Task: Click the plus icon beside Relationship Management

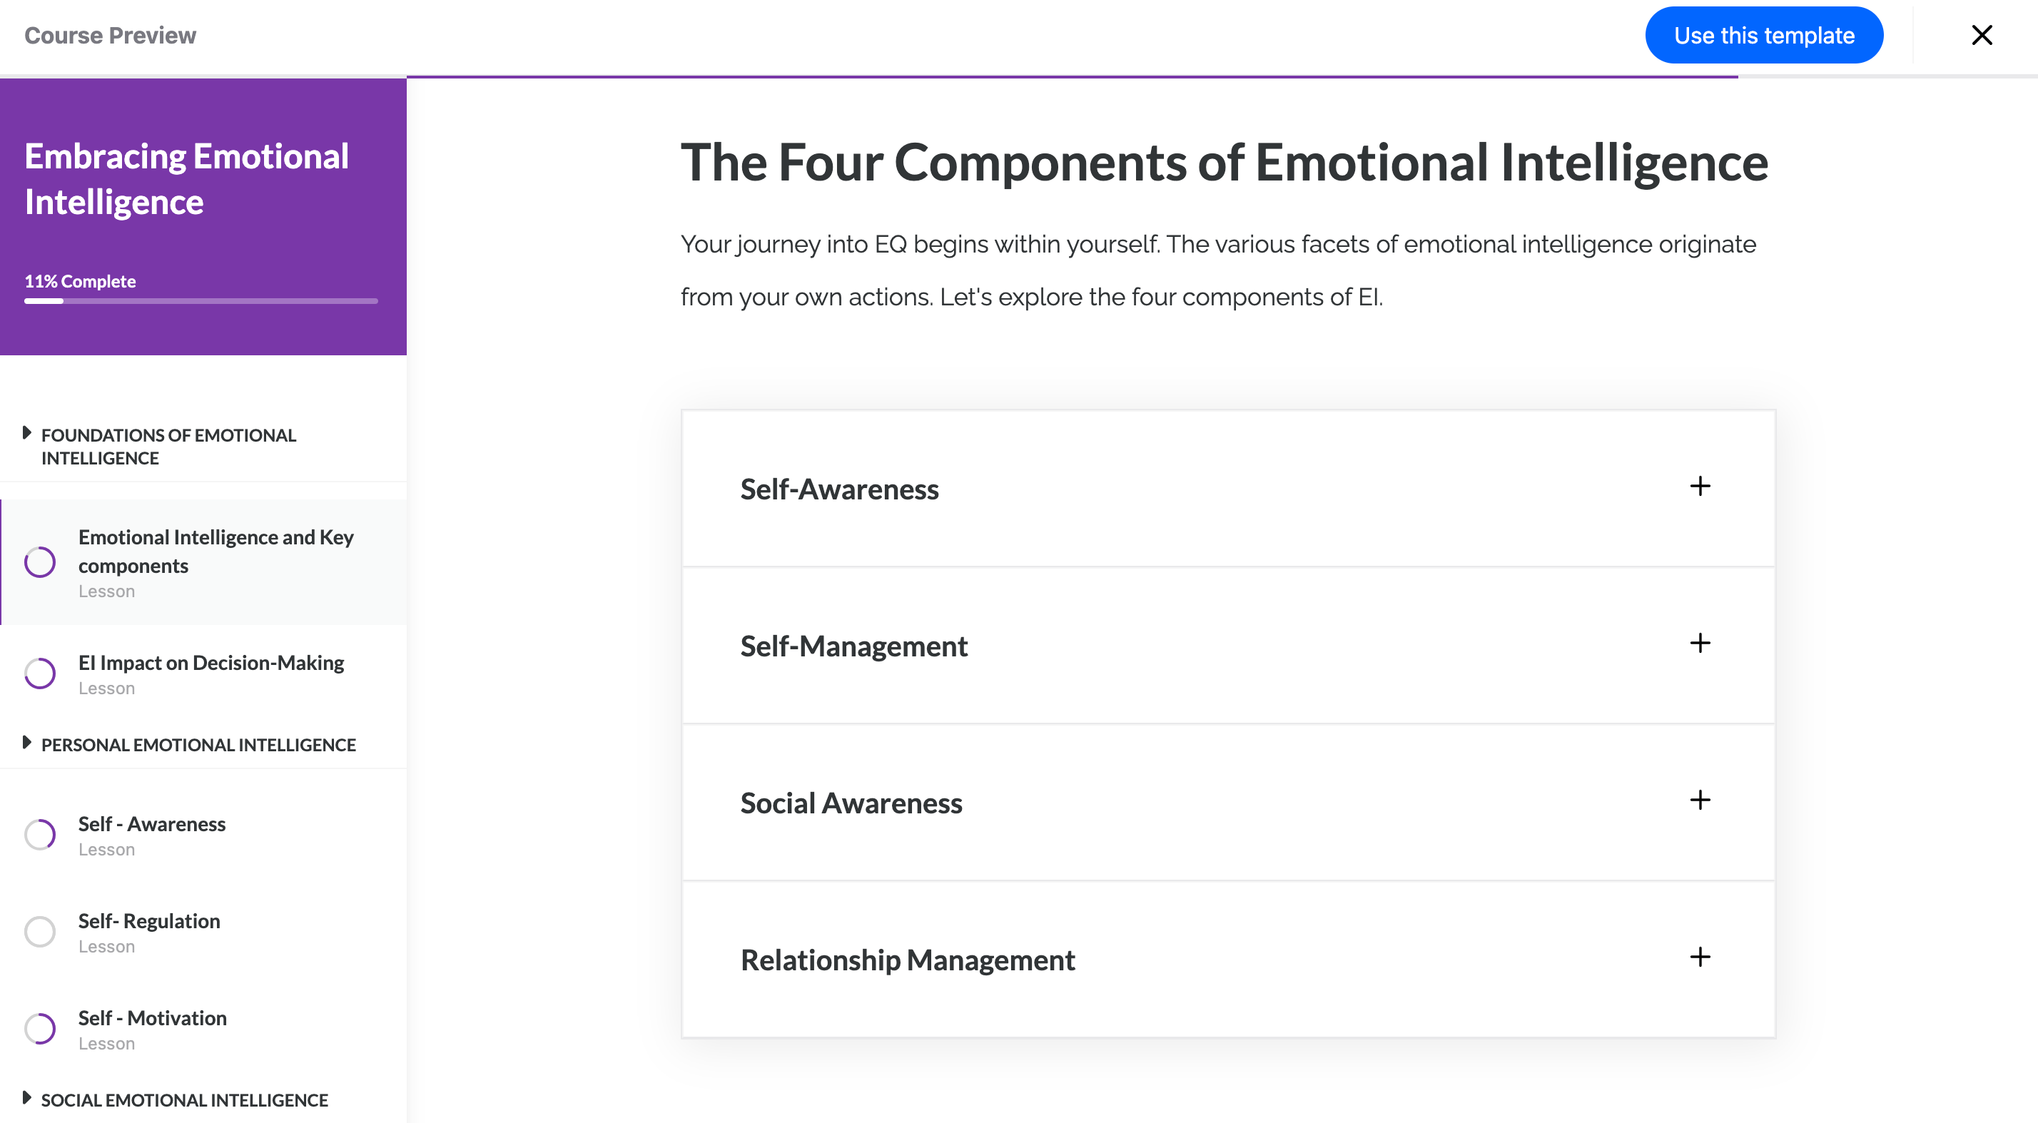Action: [x=1699, y=957]
